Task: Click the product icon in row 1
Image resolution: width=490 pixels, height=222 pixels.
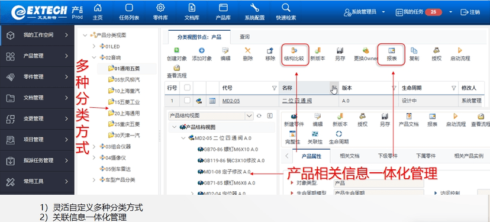Action: [198, 101]
